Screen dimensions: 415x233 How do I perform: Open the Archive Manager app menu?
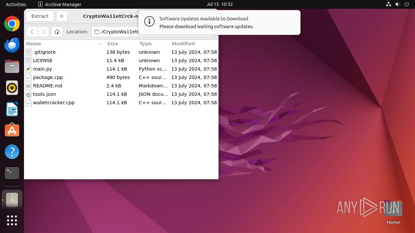pos(60,4)
